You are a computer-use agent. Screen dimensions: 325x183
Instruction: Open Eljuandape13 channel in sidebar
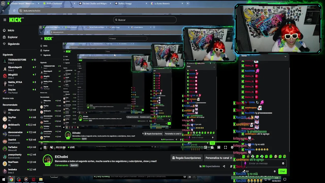point(19,69)
